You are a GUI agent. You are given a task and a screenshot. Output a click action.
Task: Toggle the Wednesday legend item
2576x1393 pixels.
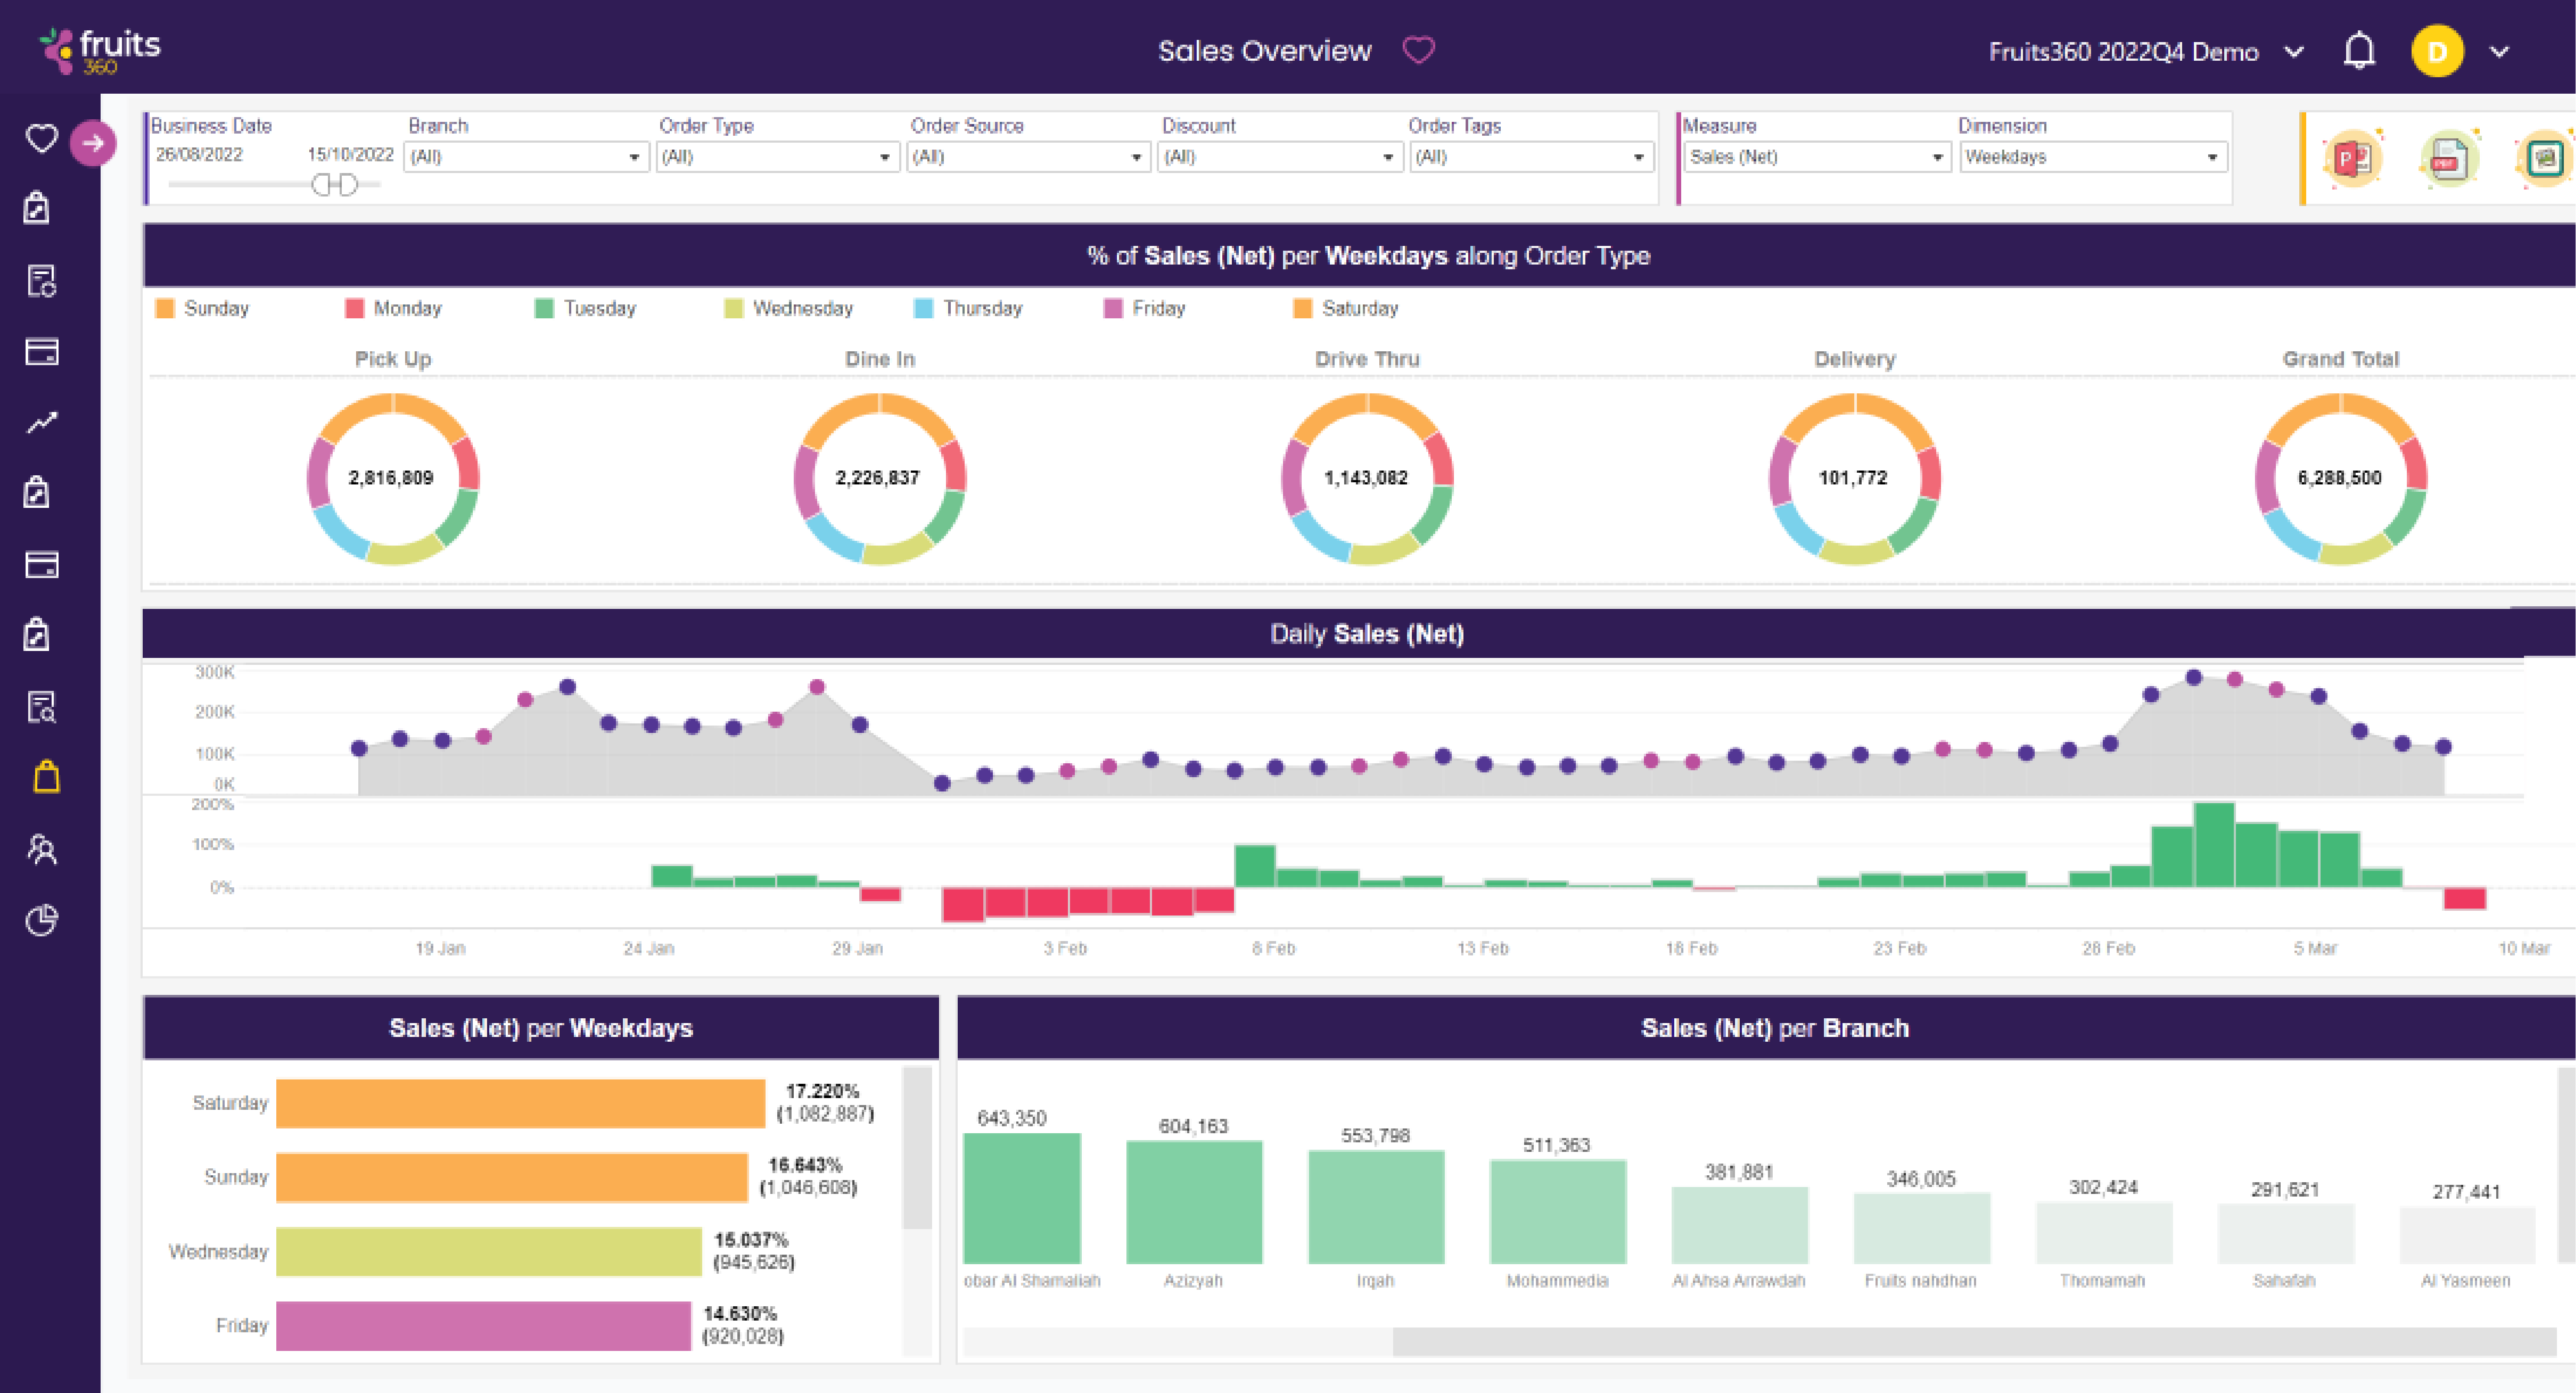tap(788, 308)
